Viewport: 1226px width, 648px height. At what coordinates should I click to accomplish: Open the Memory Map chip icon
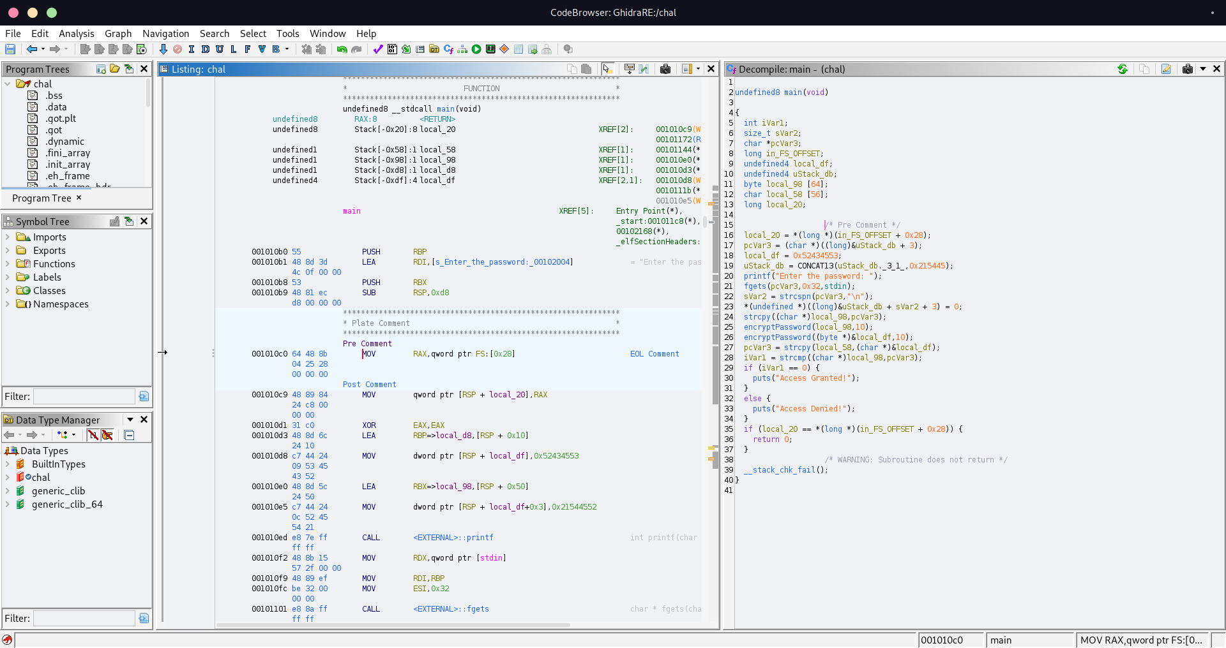click(490, 49)
